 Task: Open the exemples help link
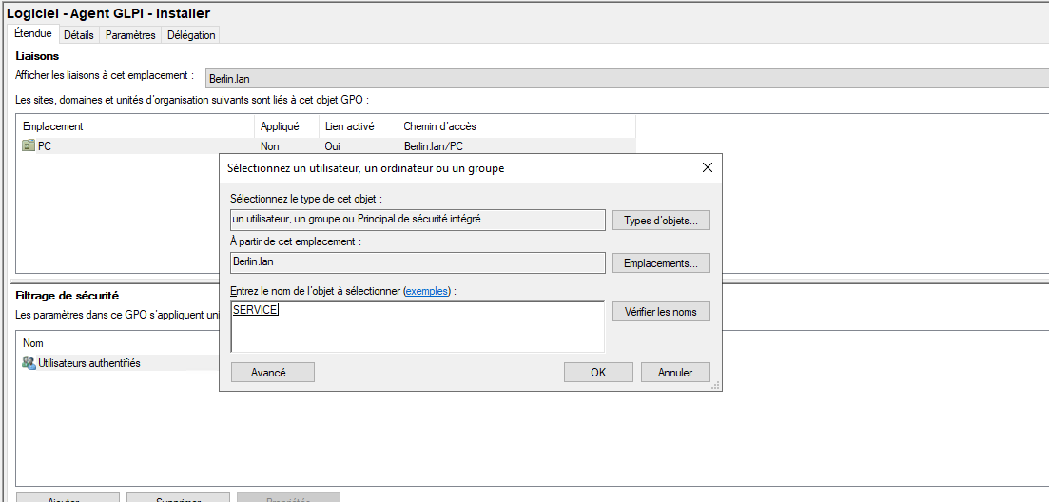point(428,290)
